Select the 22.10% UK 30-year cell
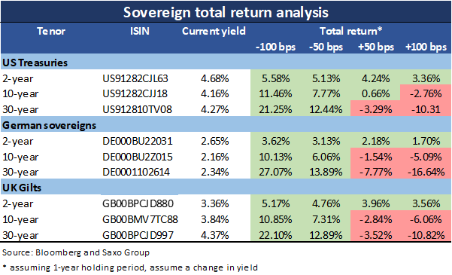Viewport: 452px width, 275px height. [275, 235]
